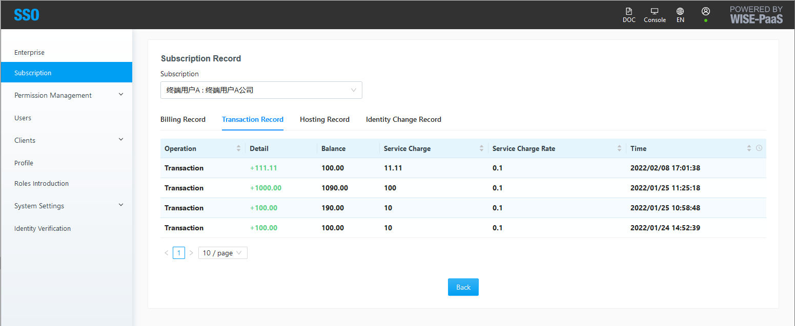Click the SSO logo
Viewport: 795px width, 326px height.
point(27,15)
